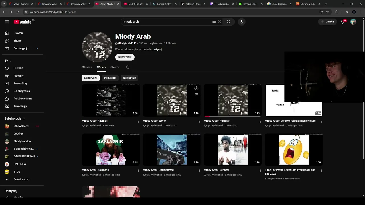Open Polubione filmy in the sidebar
The image size is (365, 205).
tap(23, 99)
